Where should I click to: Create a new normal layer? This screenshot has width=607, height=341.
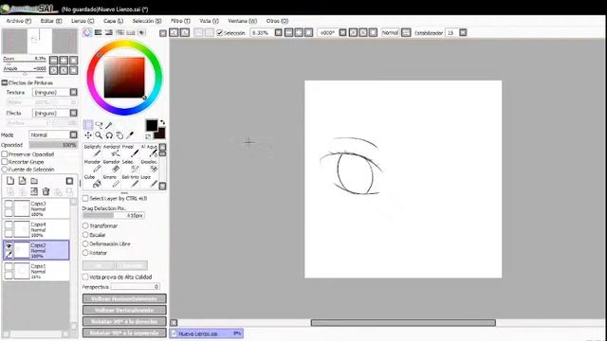(10, 181)
